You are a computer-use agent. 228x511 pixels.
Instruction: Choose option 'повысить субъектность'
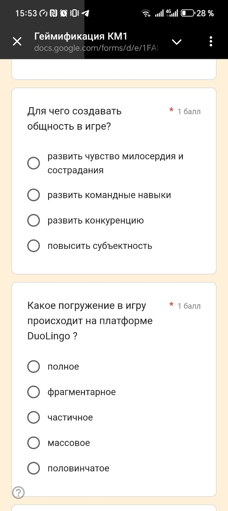34,246
